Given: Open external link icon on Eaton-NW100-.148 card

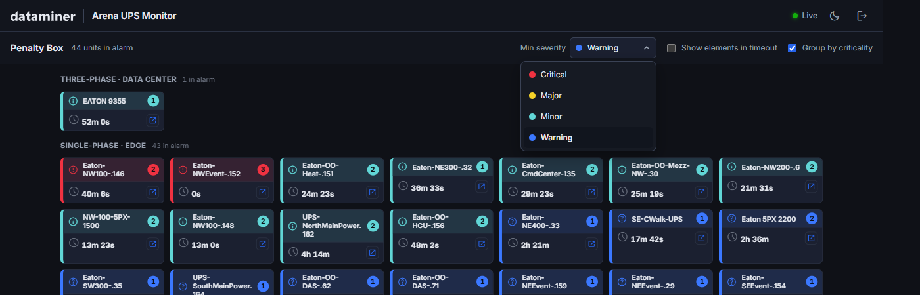Looking at the screenshot, I should 262,244.
